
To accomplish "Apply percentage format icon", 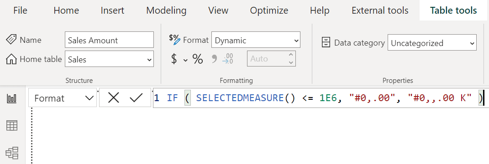I will (197, 58).
